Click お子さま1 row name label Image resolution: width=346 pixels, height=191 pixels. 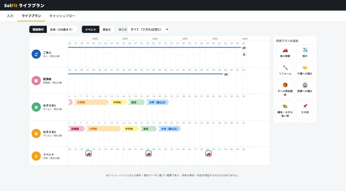pos(49,105)
